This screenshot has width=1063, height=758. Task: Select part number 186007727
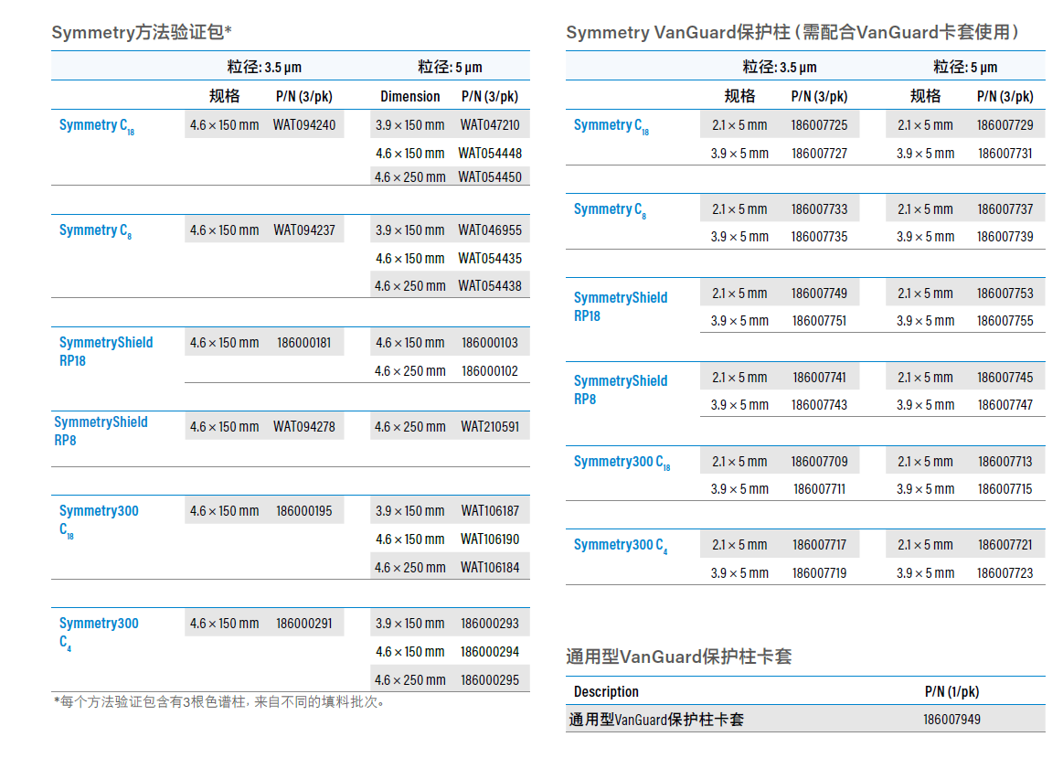click(819, 154)
